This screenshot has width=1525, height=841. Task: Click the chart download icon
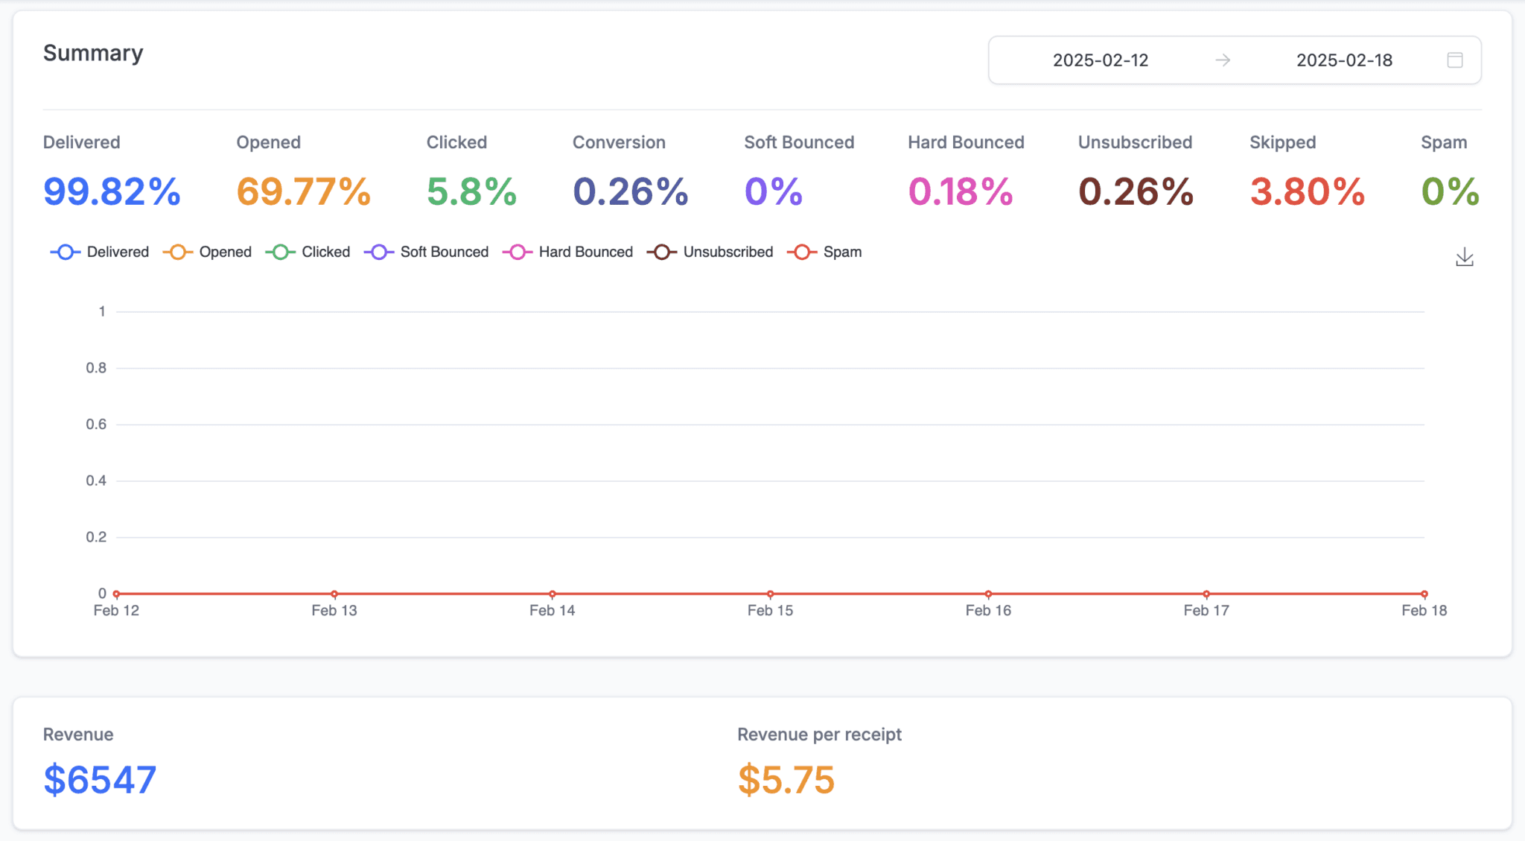(1464, 257)
